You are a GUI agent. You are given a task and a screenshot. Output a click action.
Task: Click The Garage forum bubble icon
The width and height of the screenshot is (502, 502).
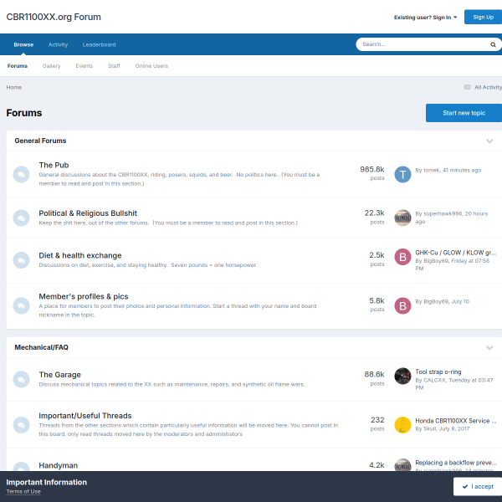[x=22, y=379]
